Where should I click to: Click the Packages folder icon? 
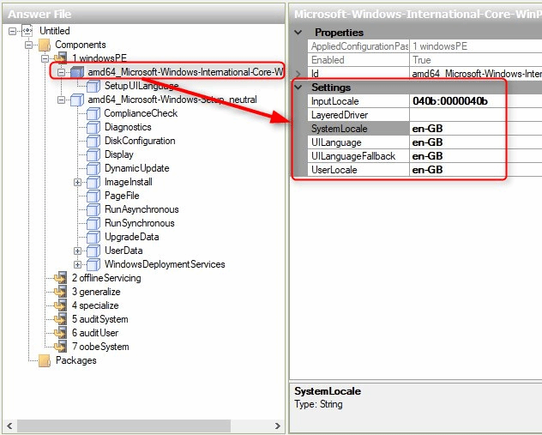coord(45,360)
